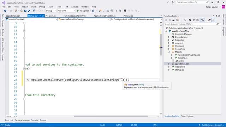Collapse the Models folder
This screenshot has height=127, width=226.
point(169,52)
